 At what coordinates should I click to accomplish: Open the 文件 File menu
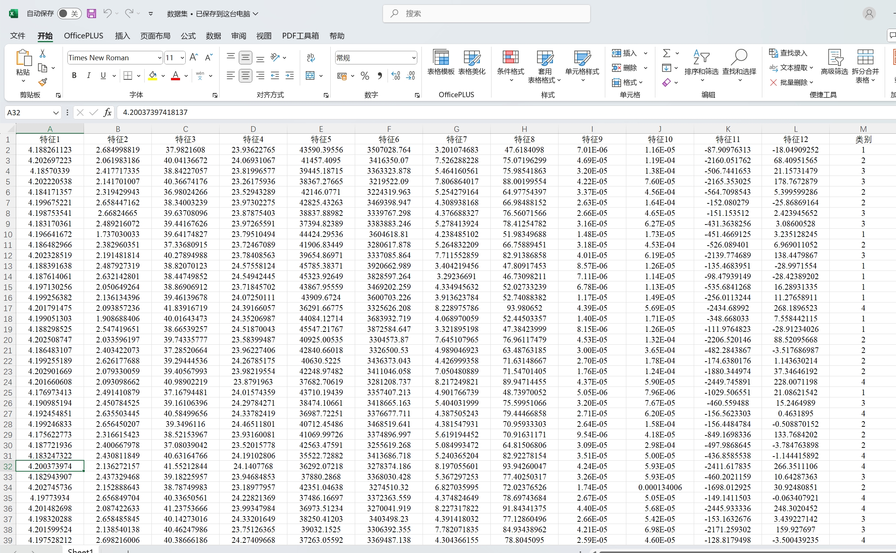pos(17,36)
